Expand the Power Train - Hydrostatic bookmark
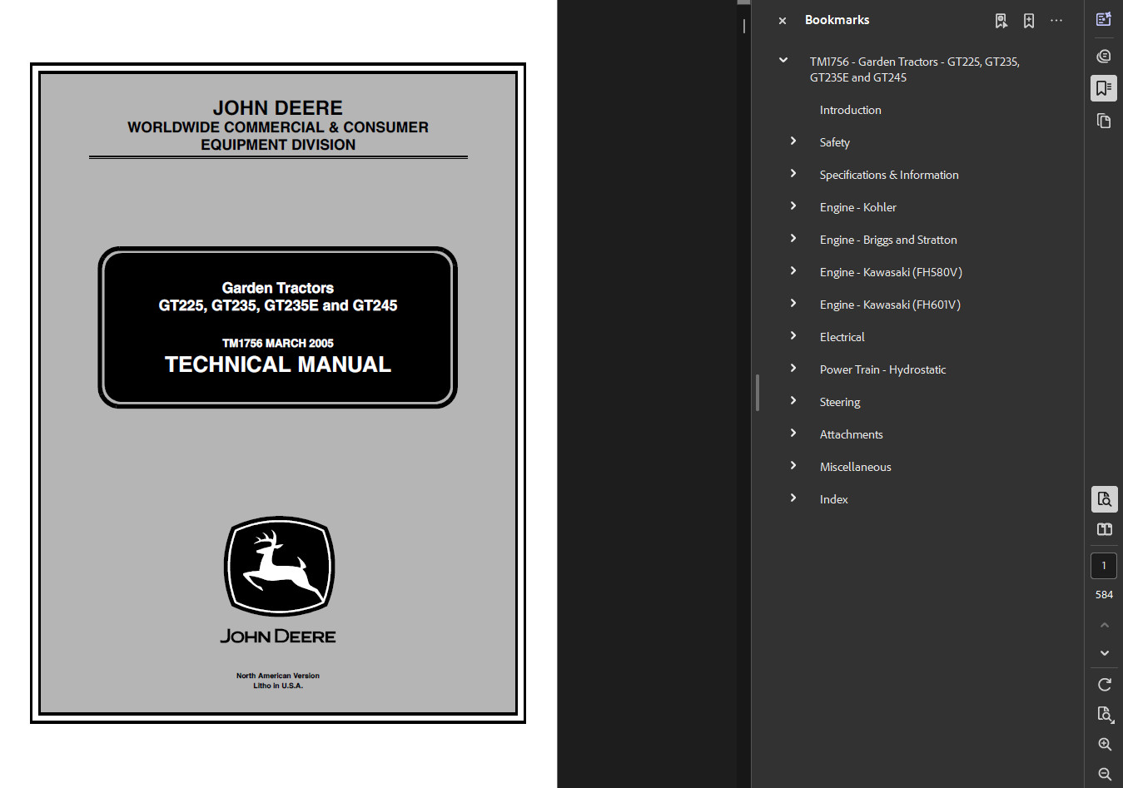This screenshot has width=1123, height=788. tap(793, 369)
